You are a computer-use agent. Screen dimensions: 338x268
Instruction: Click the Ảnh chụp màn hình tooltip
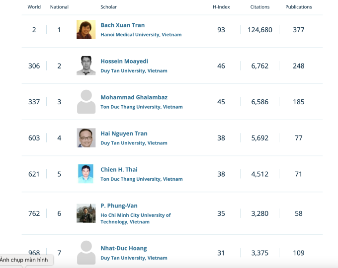pyautogui.click(x=25, y=260)
